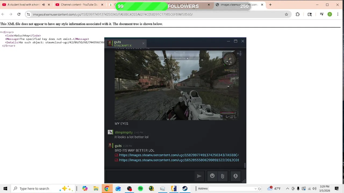The width and height of the screenshot is (344, 193).
Task: Attach a file using the paperclip icon
Action: 223,176
